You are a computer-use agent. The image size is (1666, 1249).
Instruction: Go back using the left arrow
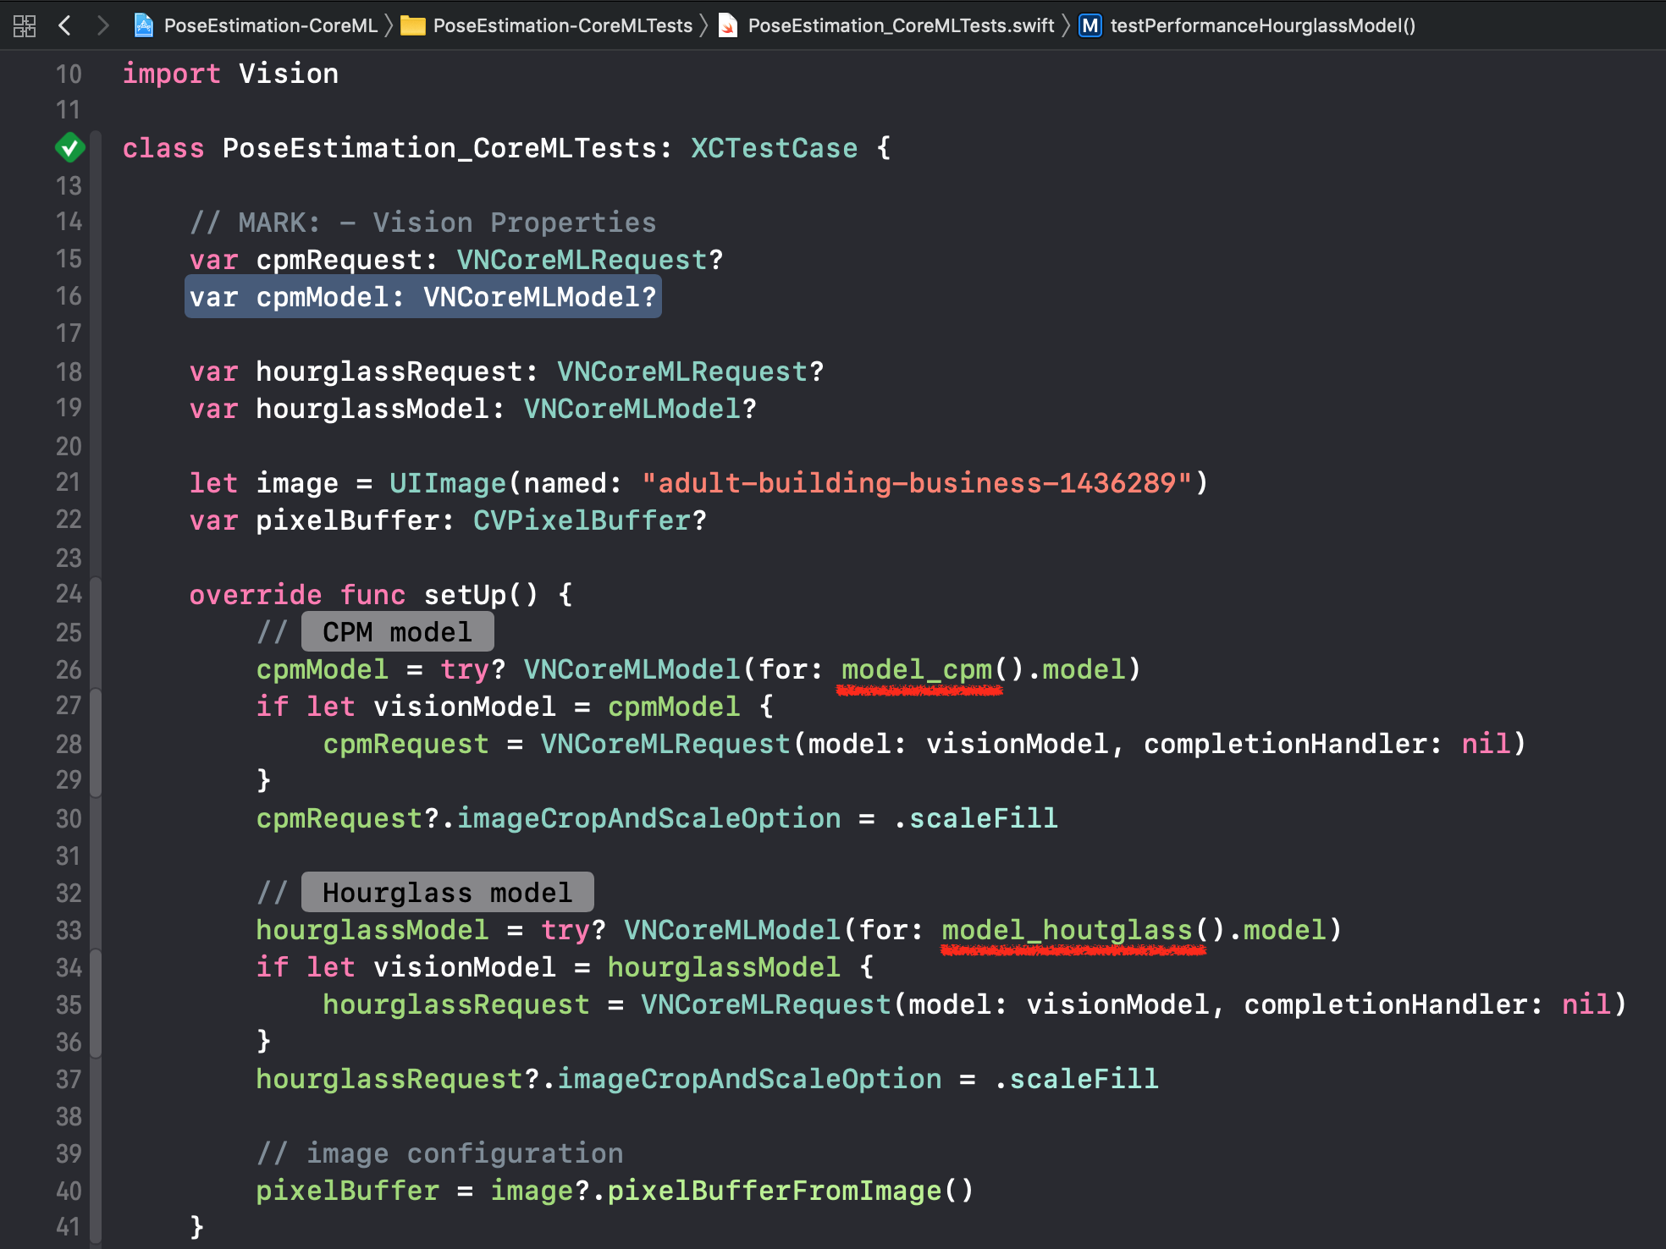[x=65, y=26]
